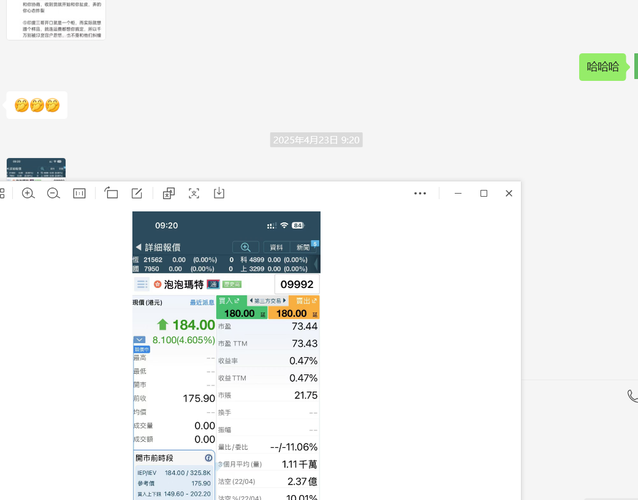Expand the blue chevron below the 184.00 price
The image size is (638, 500).
point(139,339)
